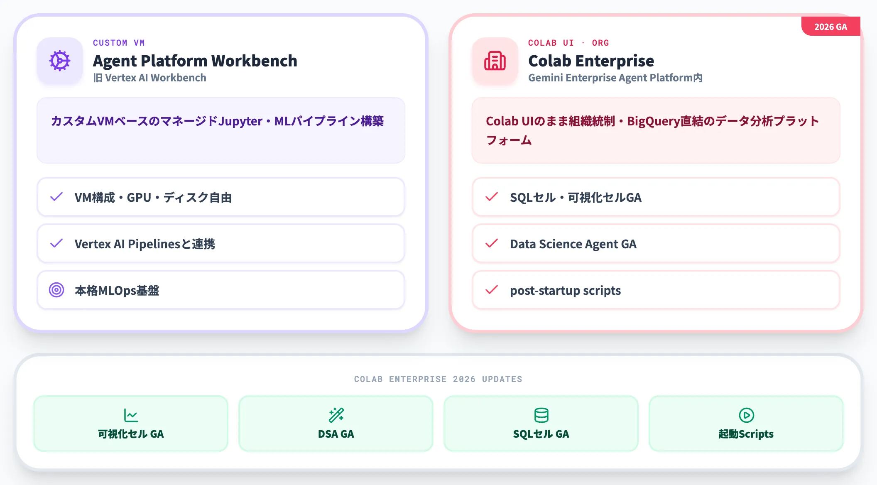Viewport: 877px width, 485px height.
Task: Click the 本格MLOps基盤 row
Action: coord(221,290)
